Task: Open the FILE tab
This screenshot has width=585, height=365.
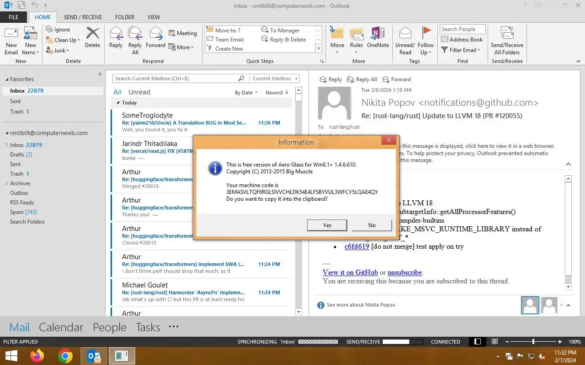Action: pos(14,17)
